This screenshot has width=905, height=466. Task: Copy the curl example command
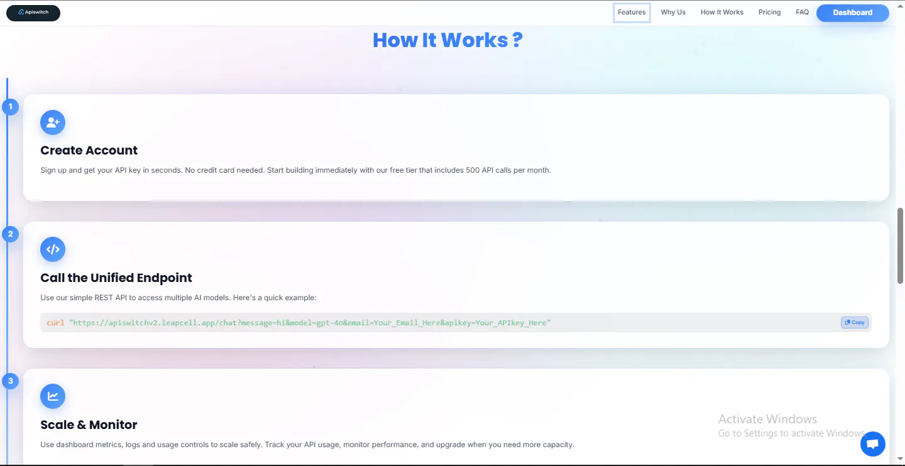click(x=855, y=322)
